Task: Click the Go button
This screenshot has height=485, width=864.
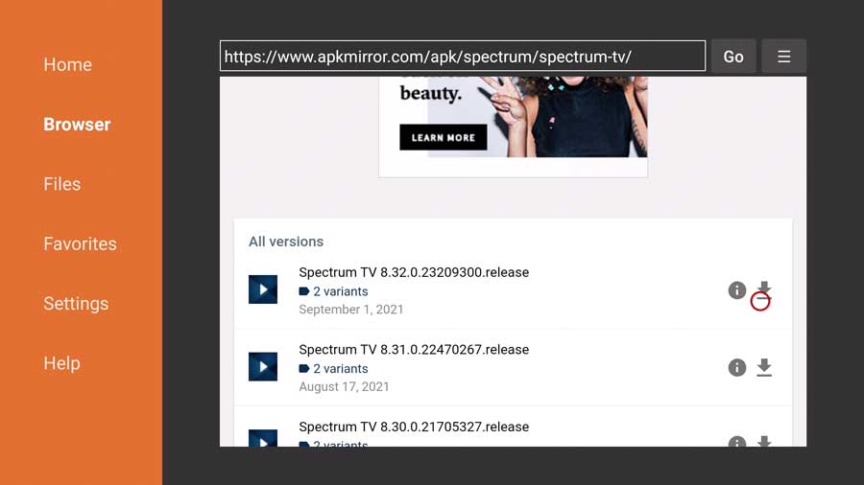Action: tap(733, 57)
